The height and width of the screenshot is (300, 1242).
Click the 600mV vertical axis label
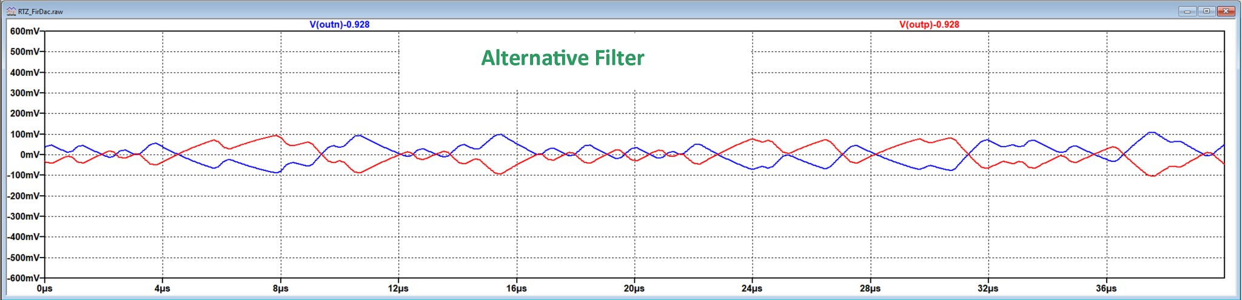tap(25, 32)
